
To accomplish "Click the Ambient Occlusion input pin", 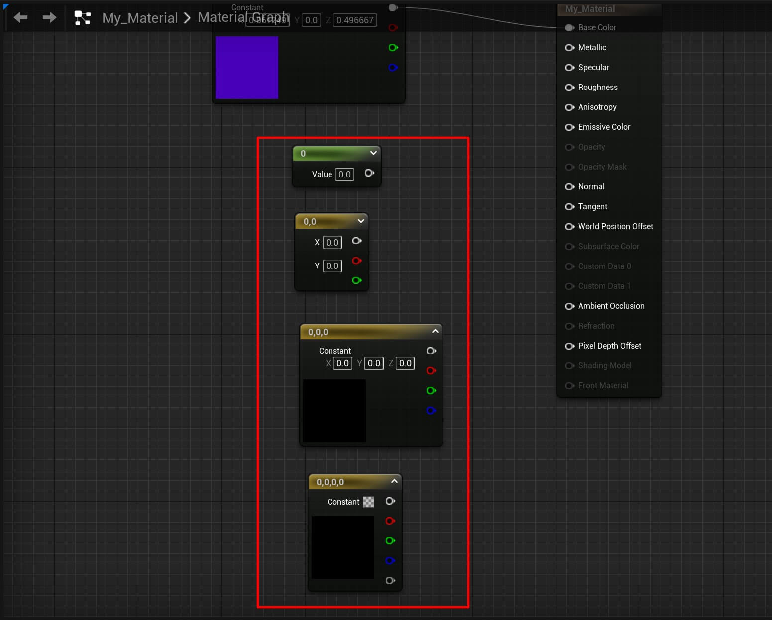I will (x=570, y=306).
